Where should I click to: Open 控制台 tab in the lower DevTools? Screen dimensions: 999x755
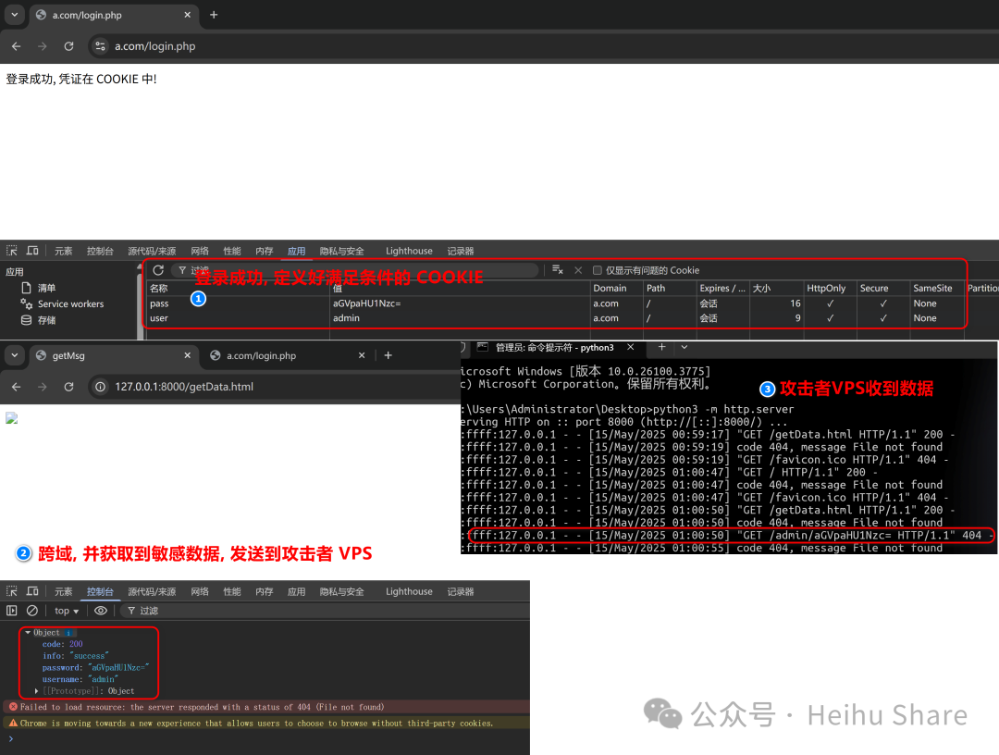(x=100, y=592)
